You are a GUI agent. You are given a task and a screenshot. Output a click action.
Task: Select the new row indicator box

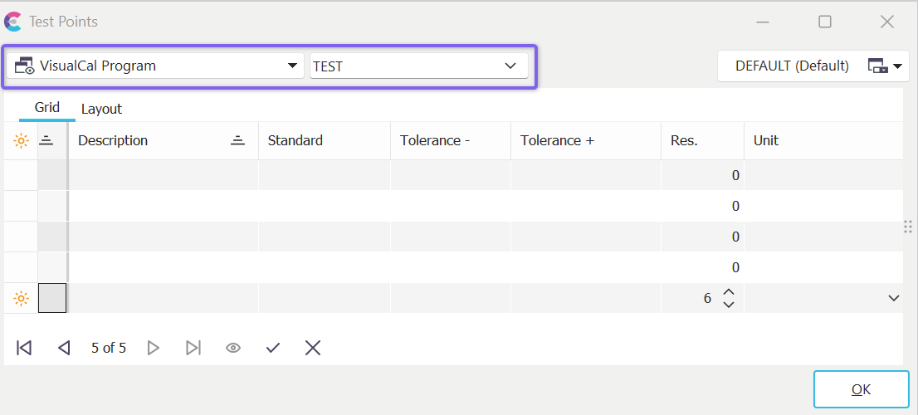coord(52,298)
